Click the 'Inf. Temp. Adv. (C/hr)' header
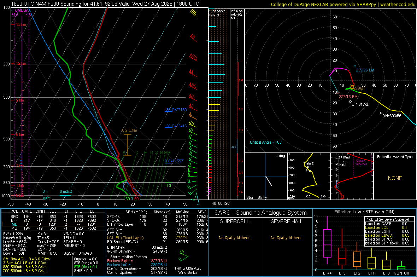The height and width of the screenshot is (277, 417). [237, 15]
